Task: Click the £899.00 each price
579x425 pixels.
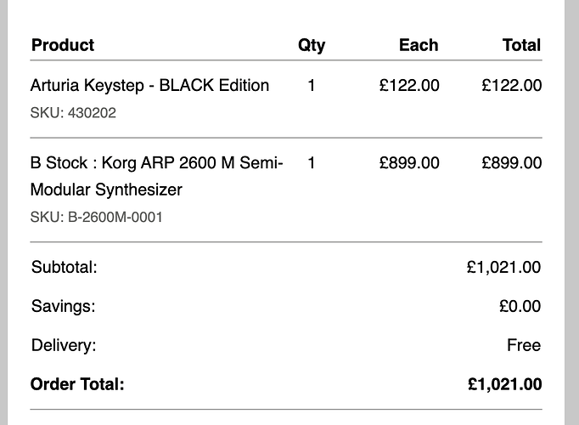Action: 409,163
